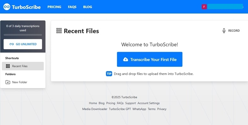Click the TurboScribe brand name in header
This screenshot has width=248, height=125.
[x=26, y=7]
